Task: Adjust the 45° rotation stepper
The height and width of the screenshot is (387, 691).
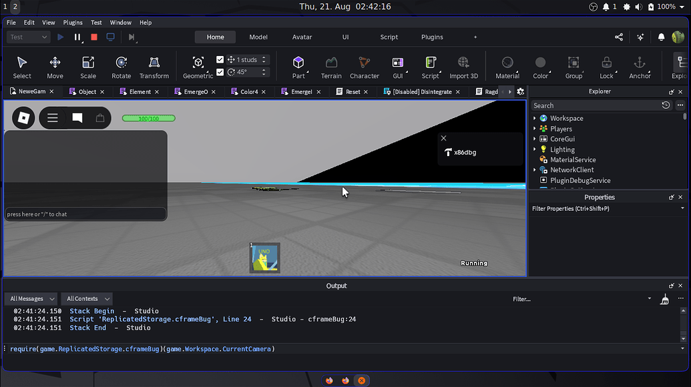Action: click(264, 72)
